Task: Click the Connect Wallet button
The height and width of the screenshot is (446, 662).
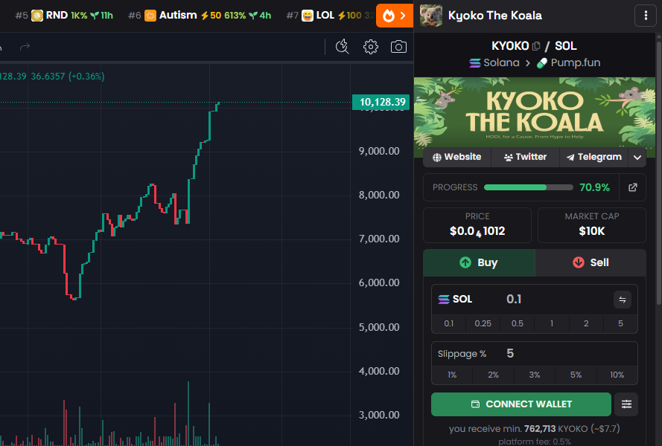Action: tap(521, 404)
